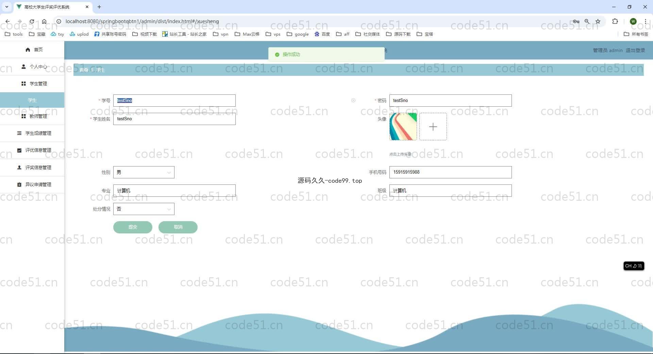Open the 处分情况 dropdown
This screenshot has width=653, height=354.
pyautogui.click(x=144, y=209)
